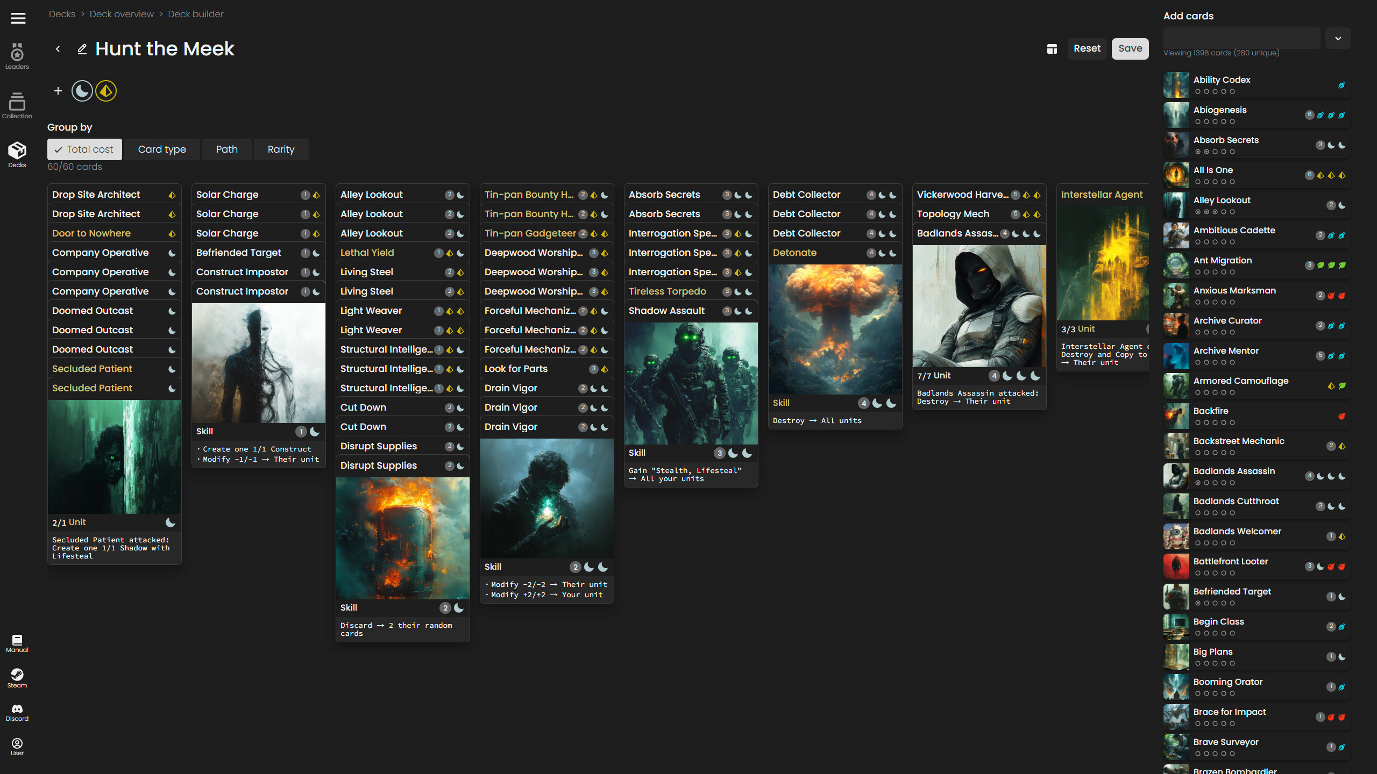
Task: Rename the deck using the pencil icon
Action: coord(82,49)
